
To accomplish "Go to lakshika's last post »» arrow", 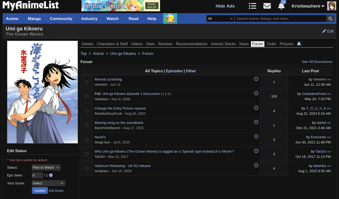I will [329, 166].
